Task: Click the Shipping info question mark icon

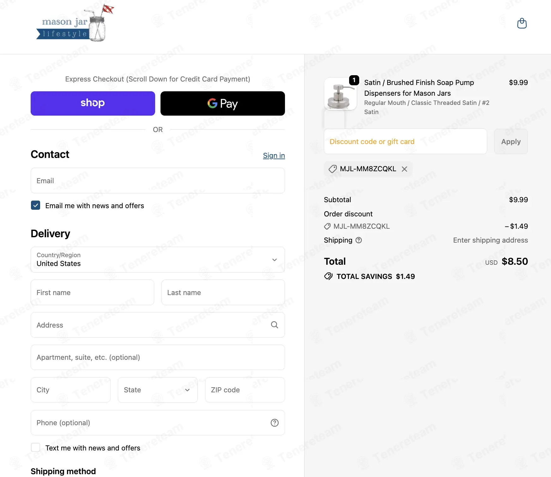Action: tap(359, 240)
